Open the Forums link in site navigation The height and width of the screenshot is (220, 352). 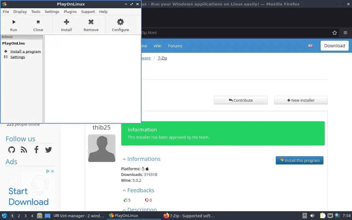tap(175, 46)
